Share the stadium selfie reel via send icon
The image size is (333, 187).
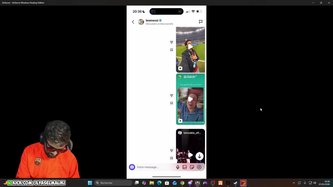click(x=171, y=42)
